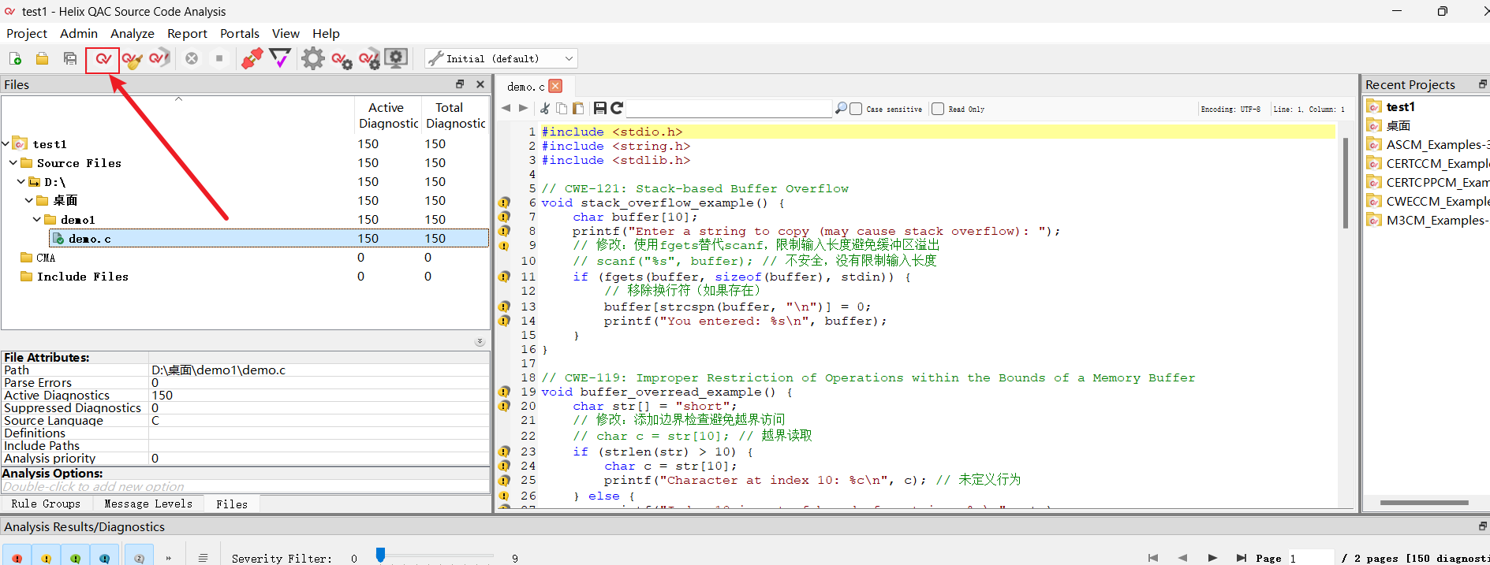The width and height of the screenshot is (1490, 565).
Task: Undock the Files panel
Action: tap(460, 84)
